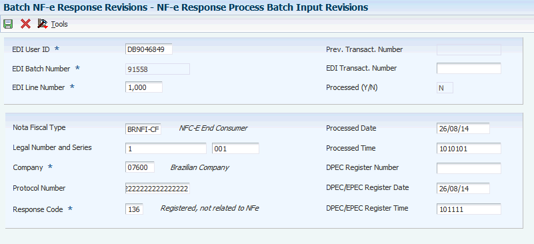
Task: Click the 'NFC-E End Consumer' description text
Action: pyautogui.click(x=213, y=128)
